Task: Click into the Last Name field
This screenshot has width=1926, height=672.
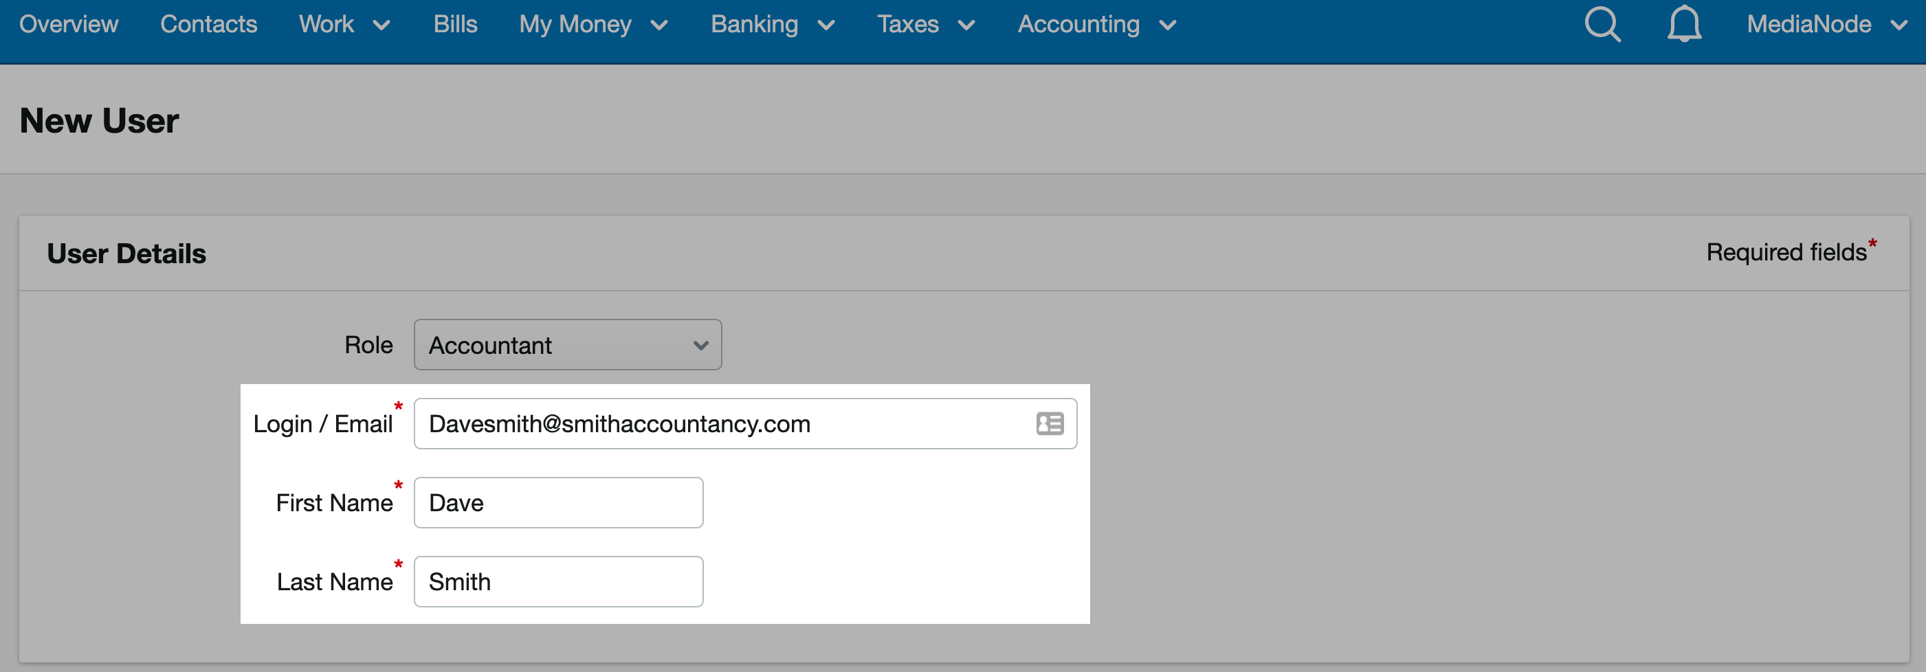Action: (557, 581)
